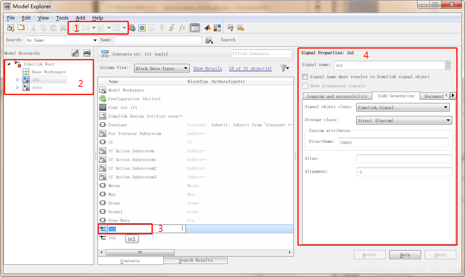The width and height of the screenshot is (465, 277).
Task: Open the Tools menu
Action: [62, 18]
